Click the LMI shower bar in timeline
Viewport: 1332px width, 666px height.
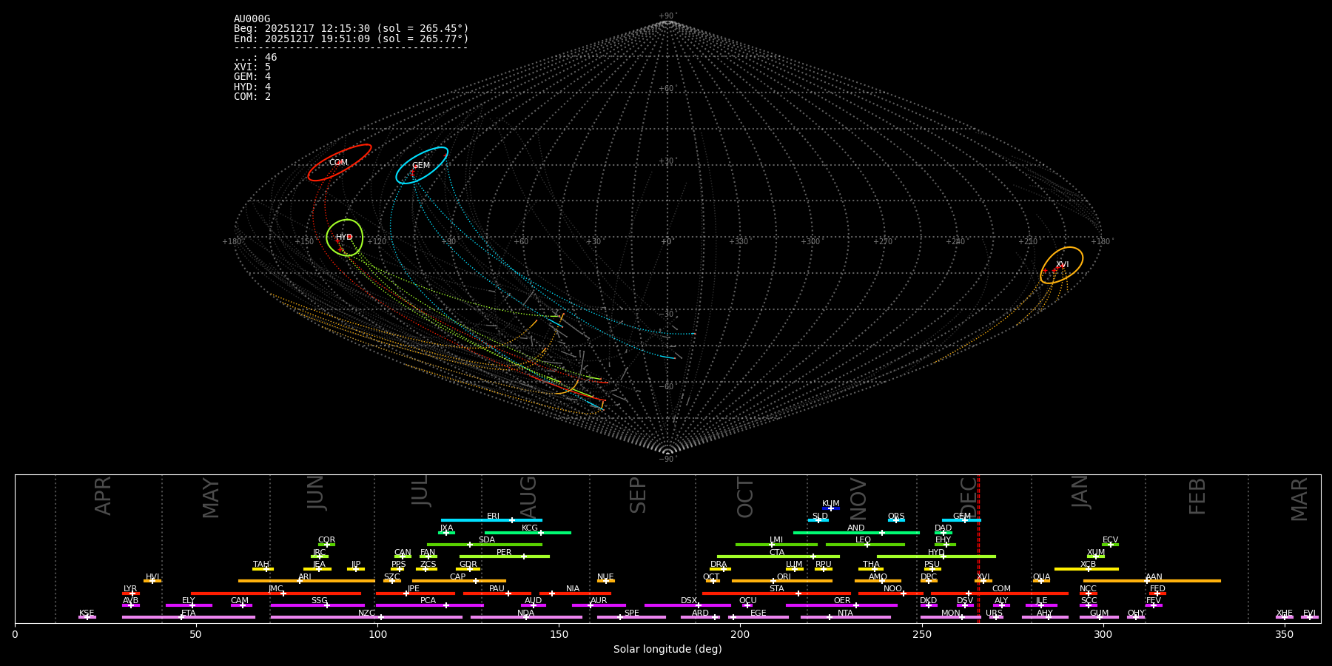point(776,545)
